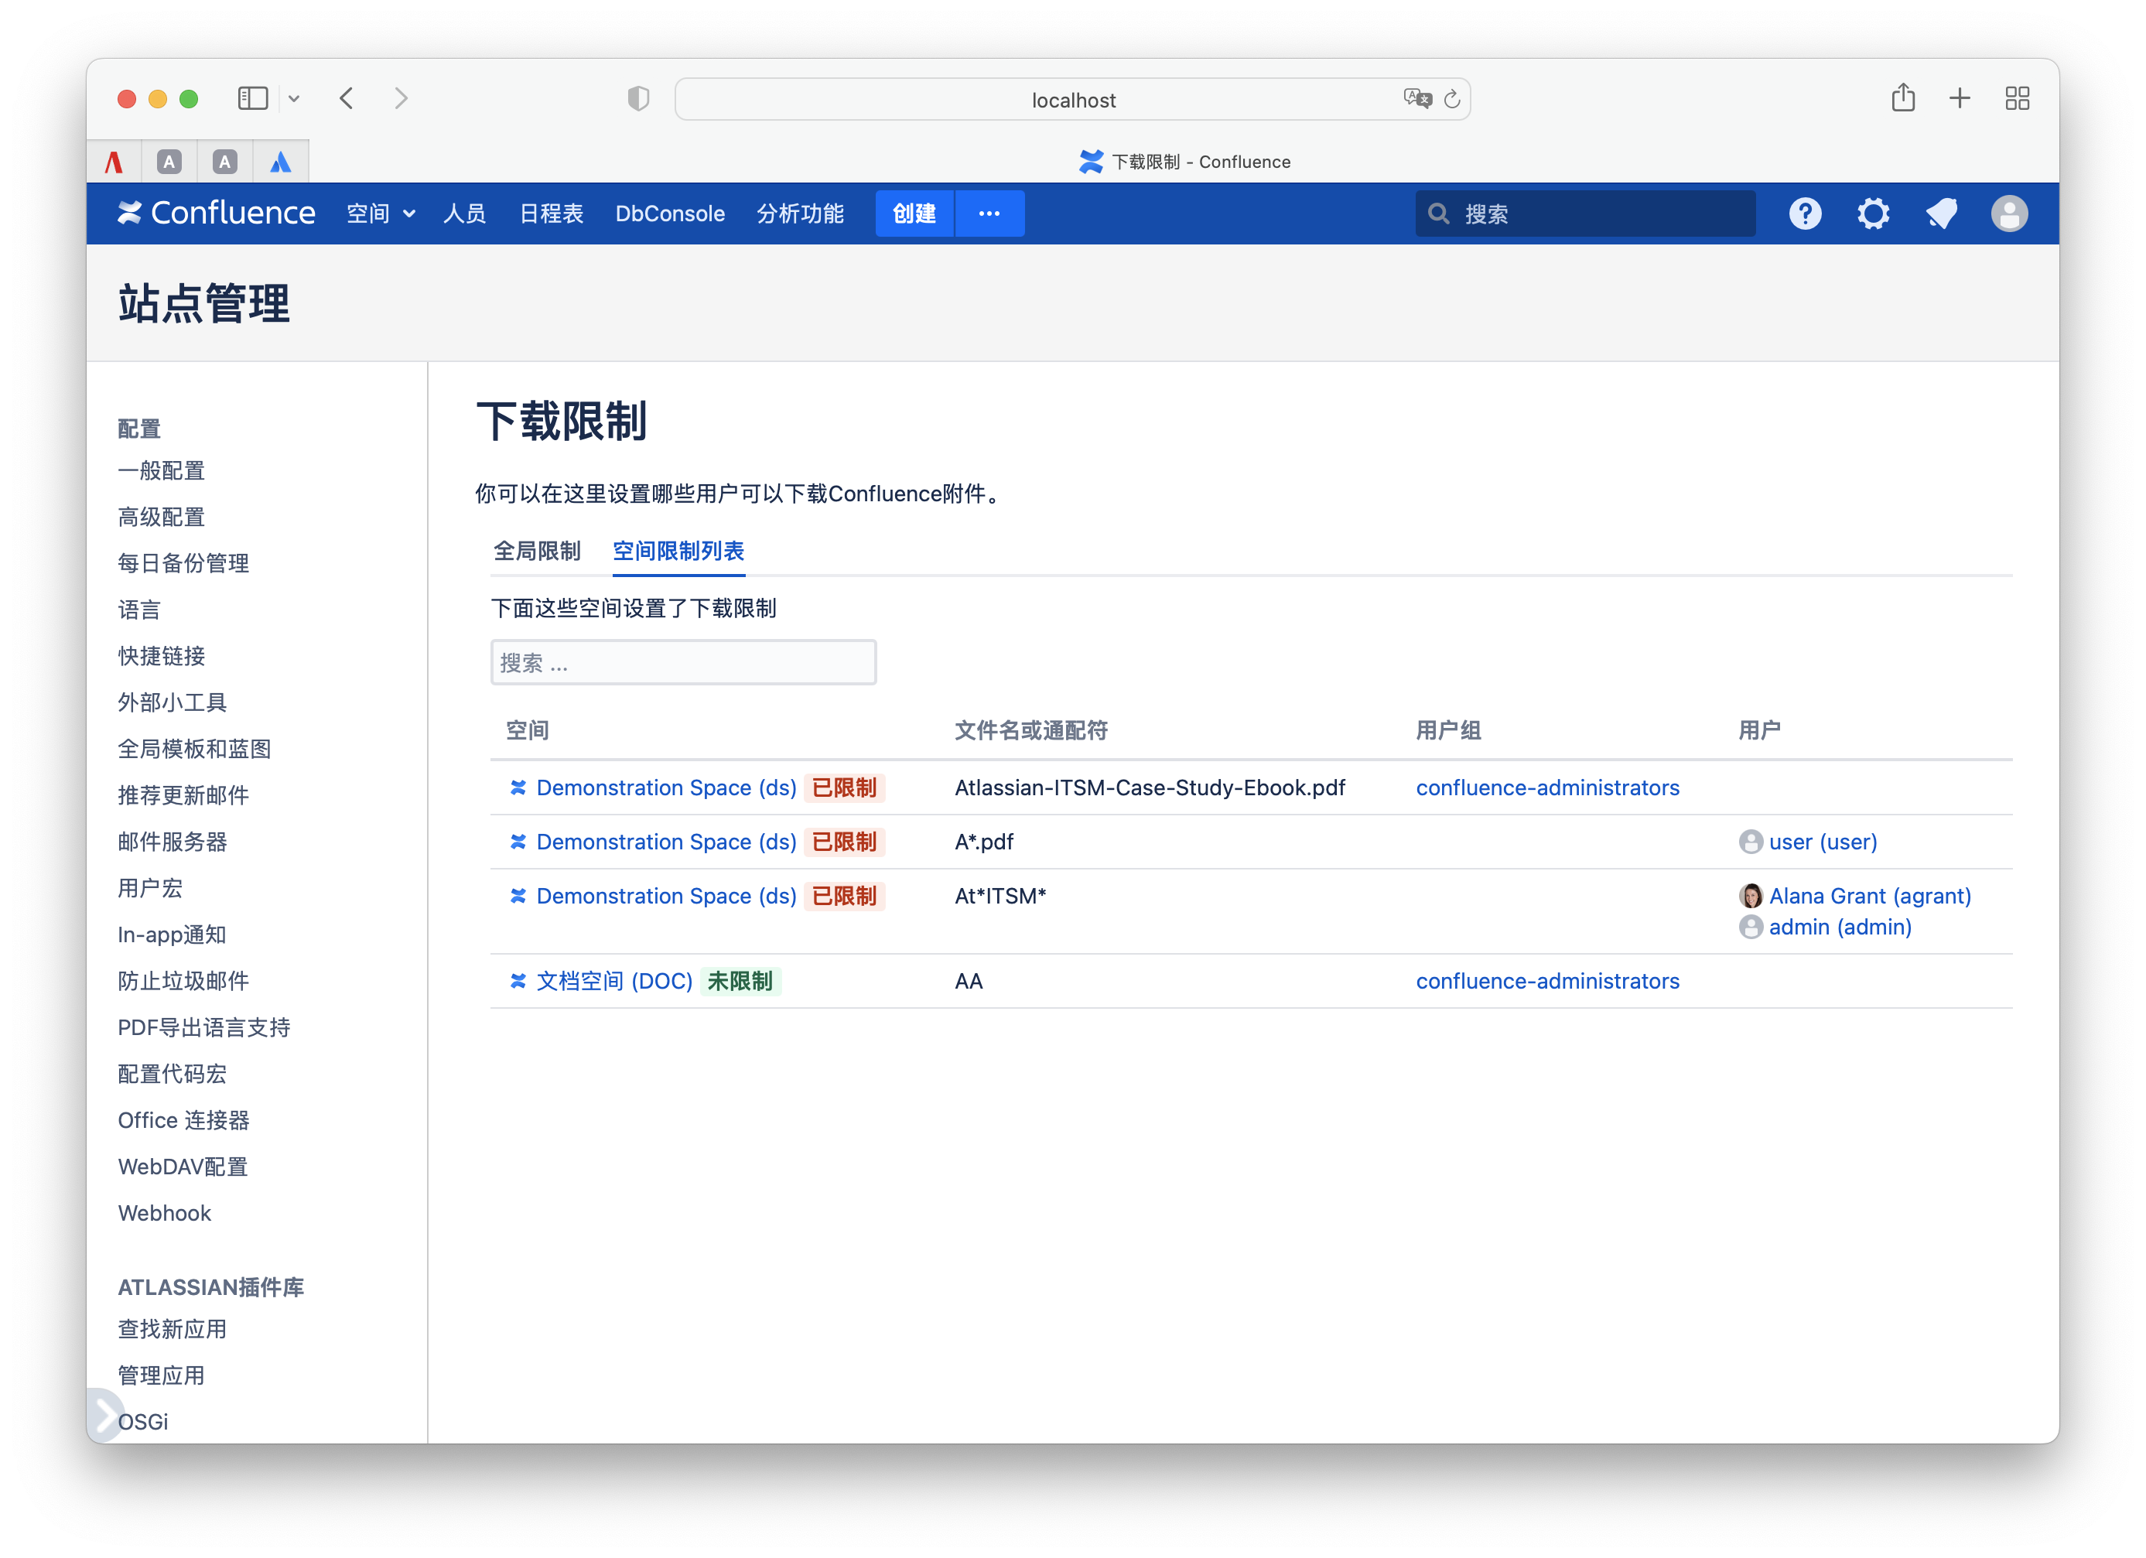Click the translate icon in address bar
Screen dimensions: 2146x1558
coord(1416,98)
